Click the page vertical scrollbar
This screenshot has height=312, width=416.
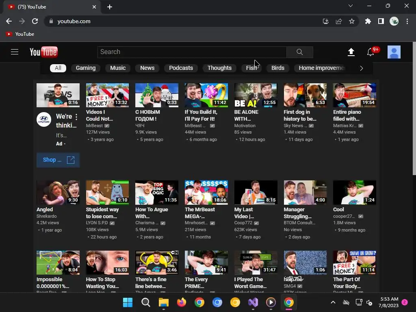click(x=414, y=109)
